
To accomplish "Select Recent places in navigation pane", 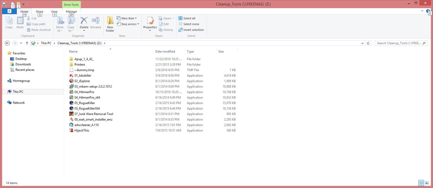I will click(x=25, y=70).
